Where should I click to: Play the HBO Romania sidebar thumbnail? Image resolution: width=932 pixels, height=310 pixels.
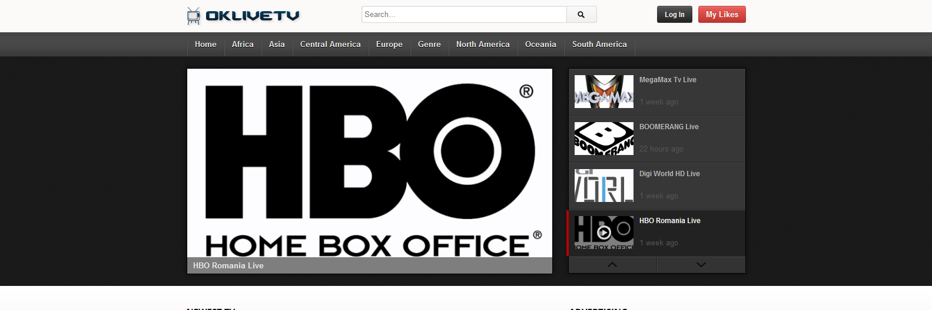point(604,232)
